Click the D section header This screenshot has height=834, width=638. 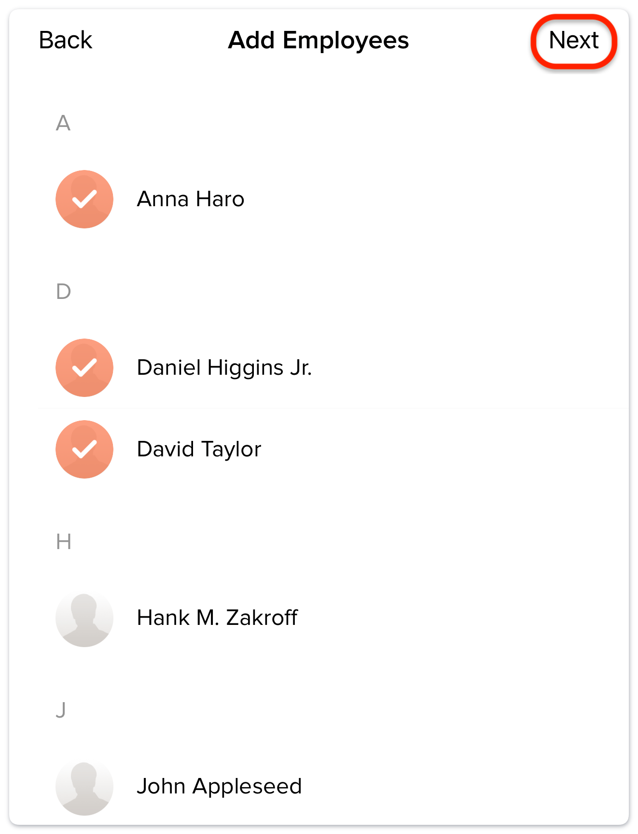[63, 292]
